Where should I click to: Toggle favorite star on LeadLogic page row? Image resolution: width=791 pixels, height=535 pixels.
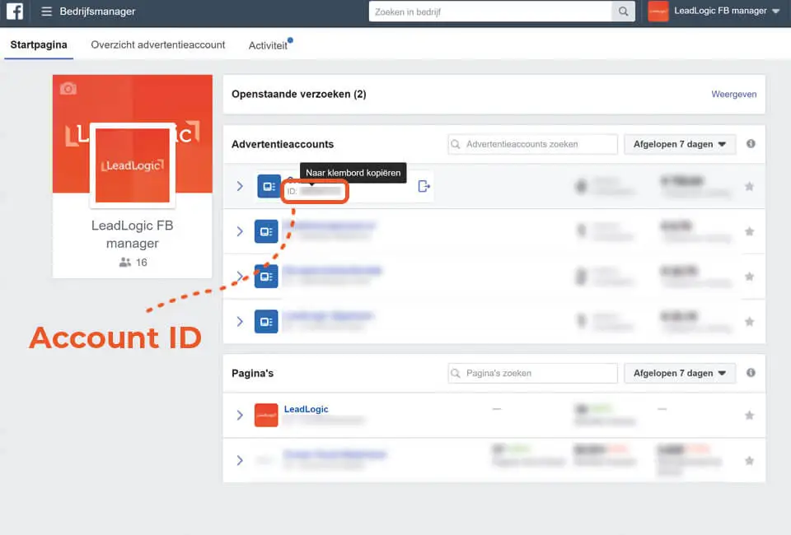[749, 416]
